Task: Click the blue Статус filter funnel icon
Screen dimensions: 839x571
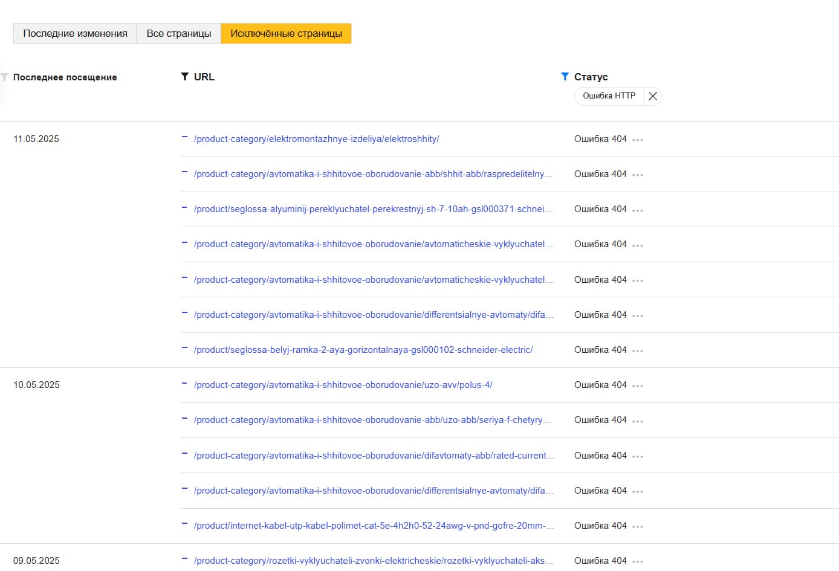Action: coord(565,77)
